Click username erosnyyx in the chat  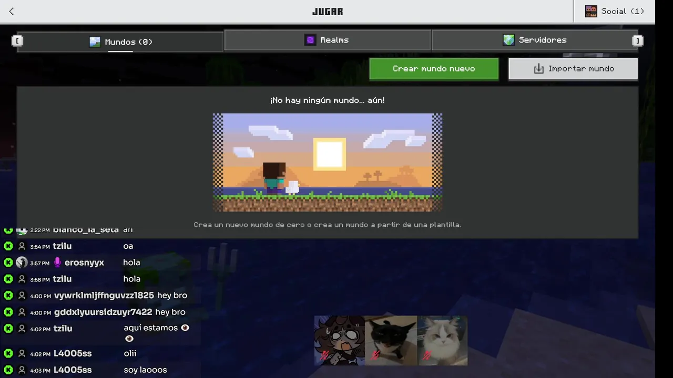(84, 262)
